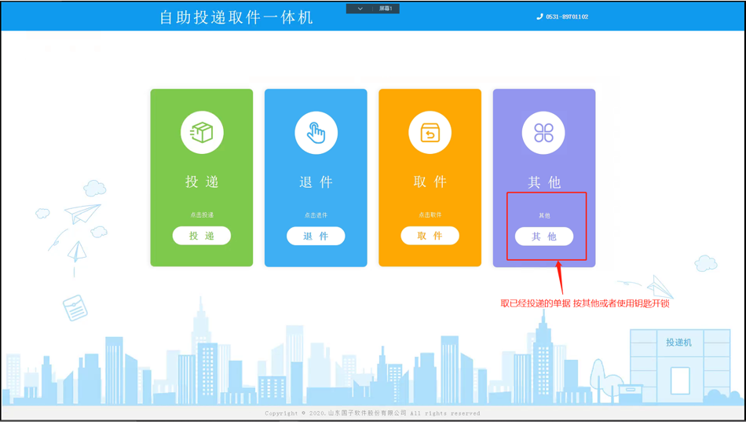
Task: Click the large 取件 card heading
Action: [x=430, y=182]
